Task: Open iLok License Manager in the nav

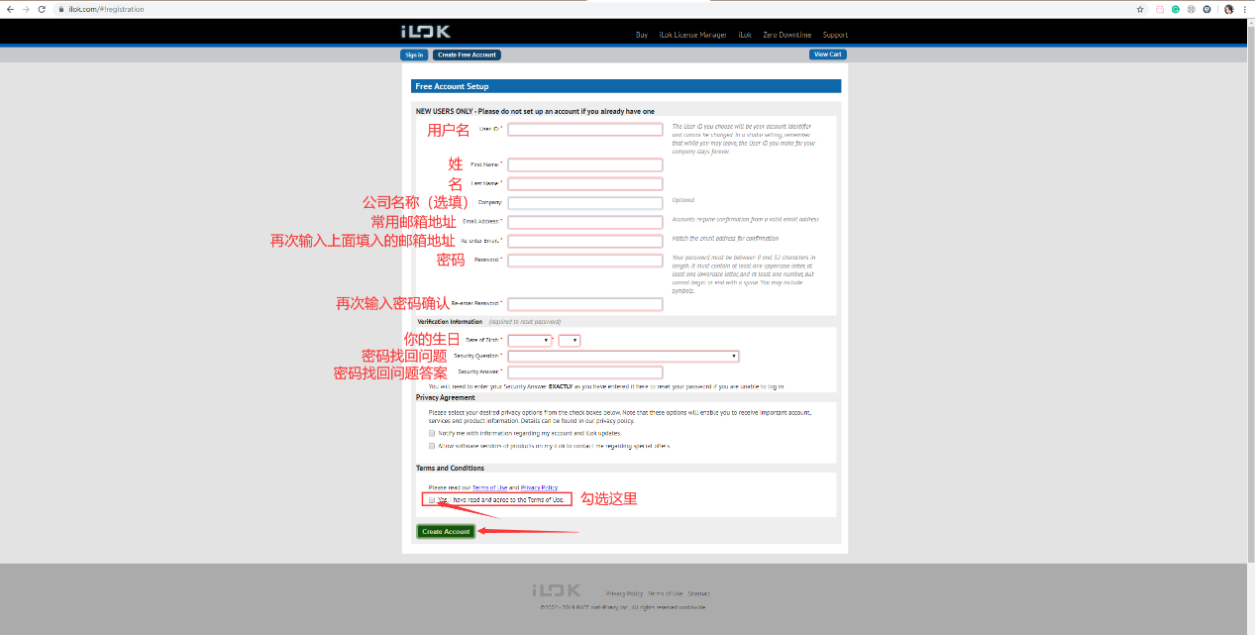Action: coord(692,35)
